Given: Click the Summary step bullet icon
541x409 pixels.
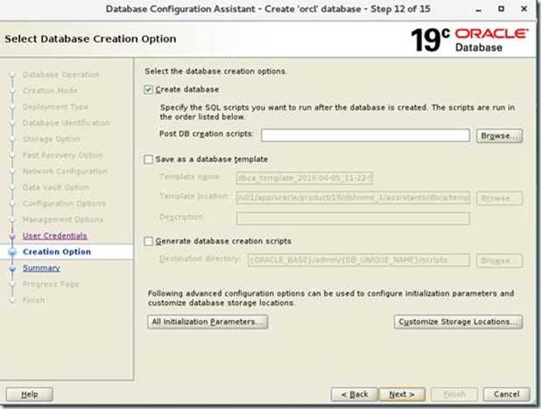Looking at the screenshot, I should point(12,269).
